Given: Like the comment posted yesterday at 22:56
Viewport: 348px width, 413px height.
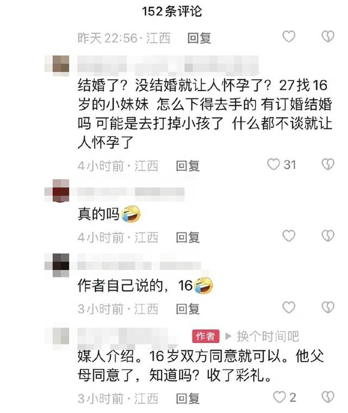Looking at the screenshot, I should click(x=289, y=36).
